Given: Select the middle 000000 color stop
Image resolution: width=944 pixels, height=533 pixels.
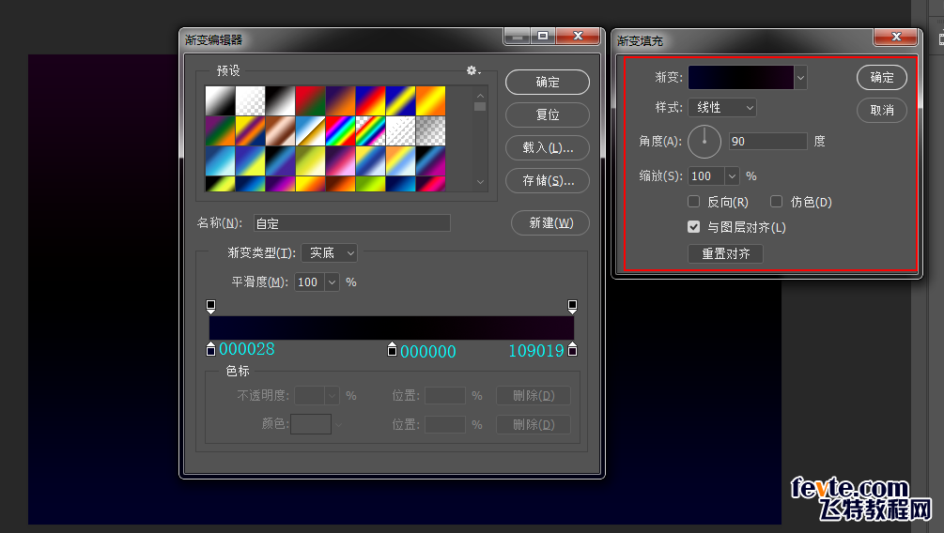Looking at the screenshot, I should coord(392,349).
